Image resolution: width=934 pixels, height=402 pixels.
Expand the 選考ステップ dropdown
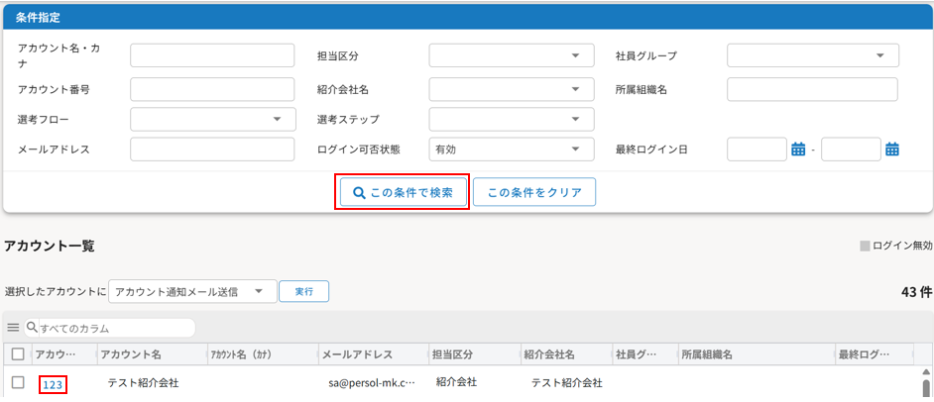512,119
